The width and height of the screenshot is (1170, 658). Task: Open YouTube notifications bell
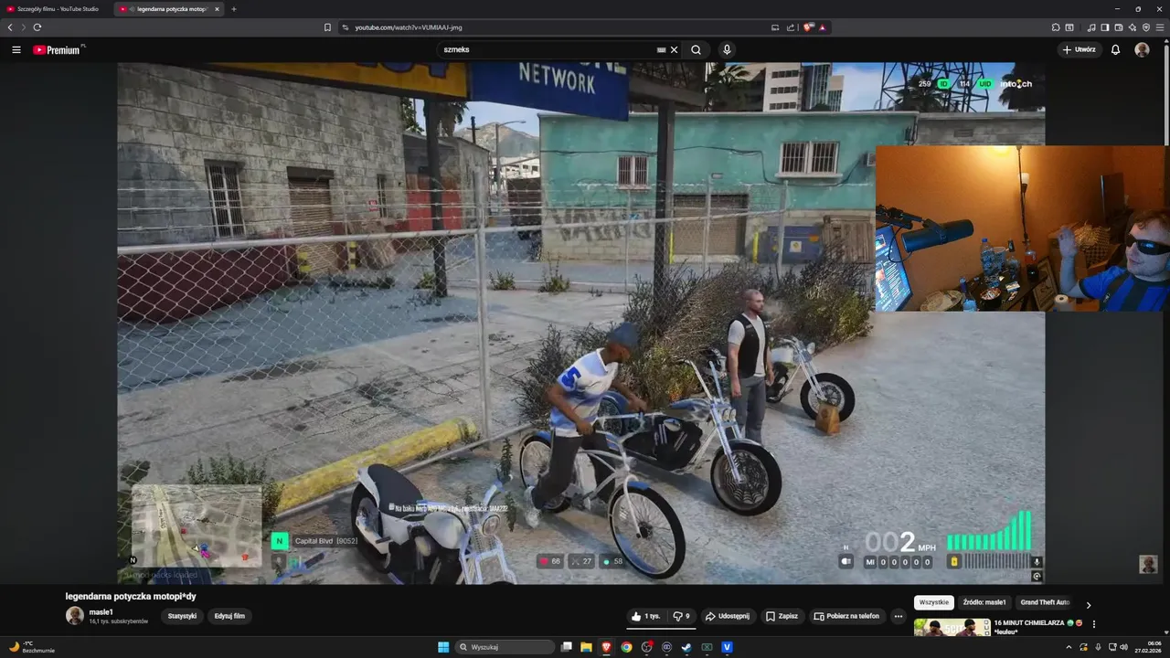pyautogui.click(x=1115, y=49)
